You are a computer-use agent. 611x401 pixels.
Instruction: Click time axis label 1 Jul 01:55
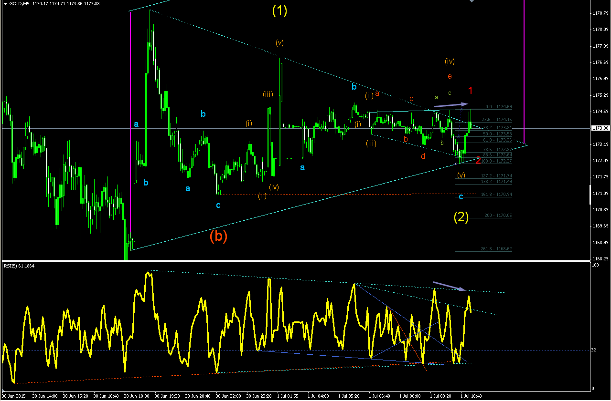click(288, 396)
